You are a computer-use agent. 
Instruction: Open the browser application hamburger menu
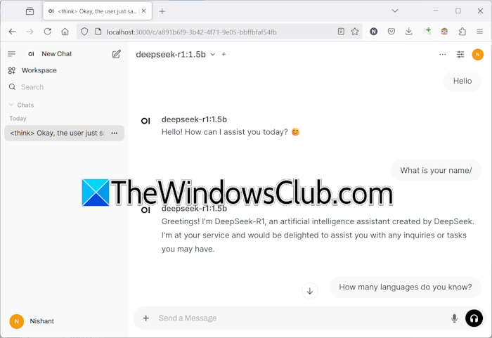(x=479, y=32)
